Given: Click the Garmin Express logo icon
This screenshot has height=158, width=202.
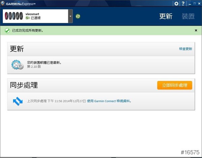Looking at the screenshot, I should [3, 3].
